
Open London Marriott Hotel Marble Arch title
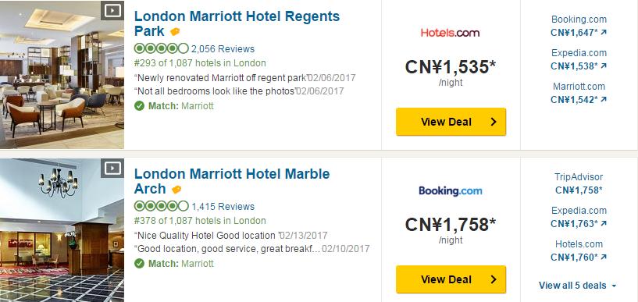(x=232, y=181)
